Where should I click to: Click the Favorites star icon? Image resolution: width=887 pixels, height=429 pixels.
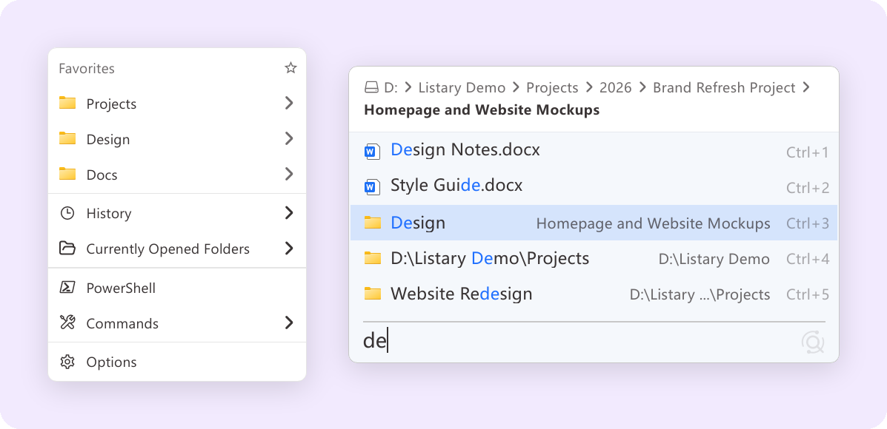290,68
